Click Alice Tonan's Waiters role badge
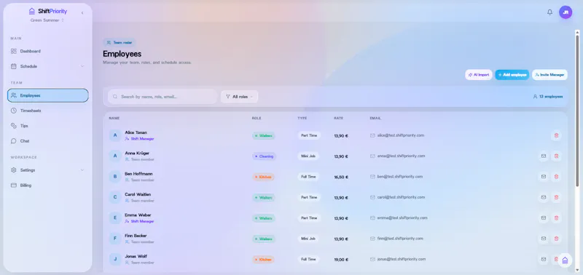 tap(264, 136)
